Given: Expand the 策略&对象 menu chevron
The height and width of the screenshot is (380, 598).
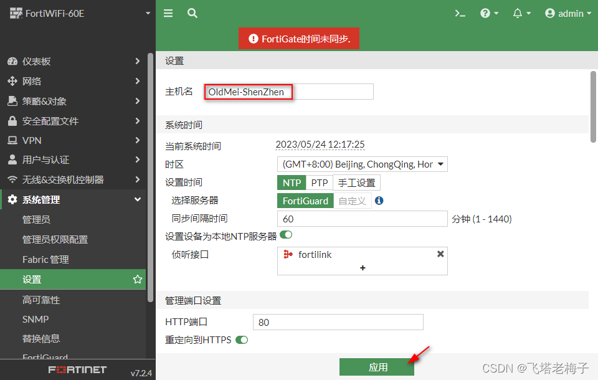Looking at the screenshot, I should [x=137, y=101].
